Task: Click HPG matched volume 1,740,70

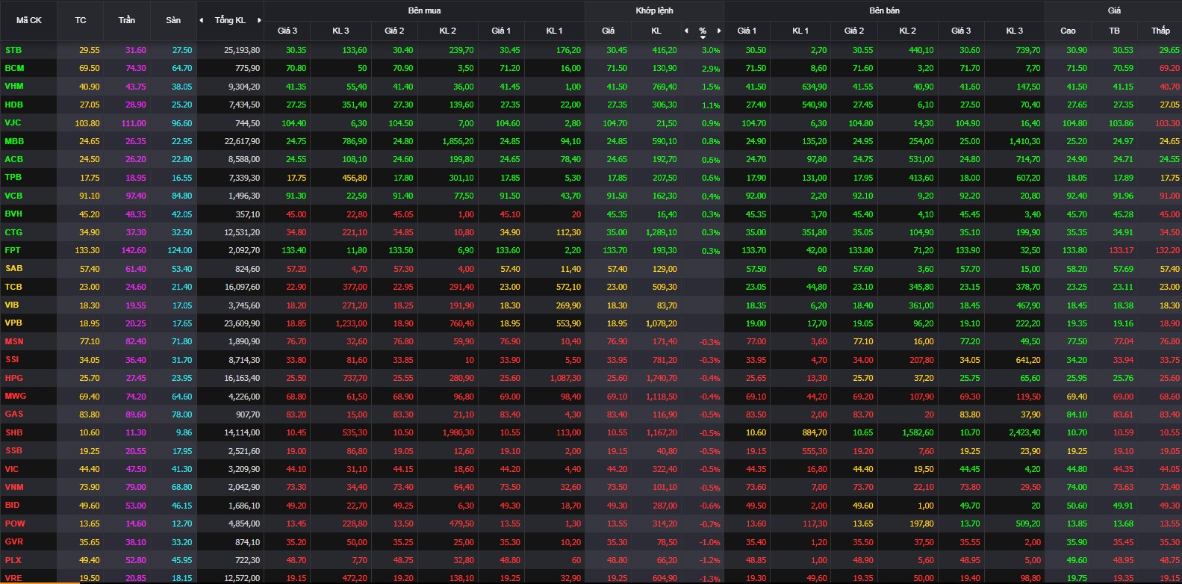Action: pyautogui.click(x=661, y=378)
